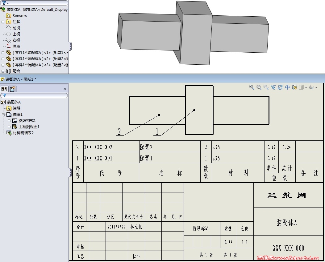The height and width of the screenshot is (262, 325).
Task: Expand the 零件1 <3> component node
Action: coord(3,65)
